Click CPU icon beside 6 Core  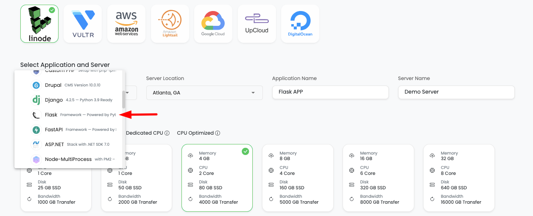point(352,170)
